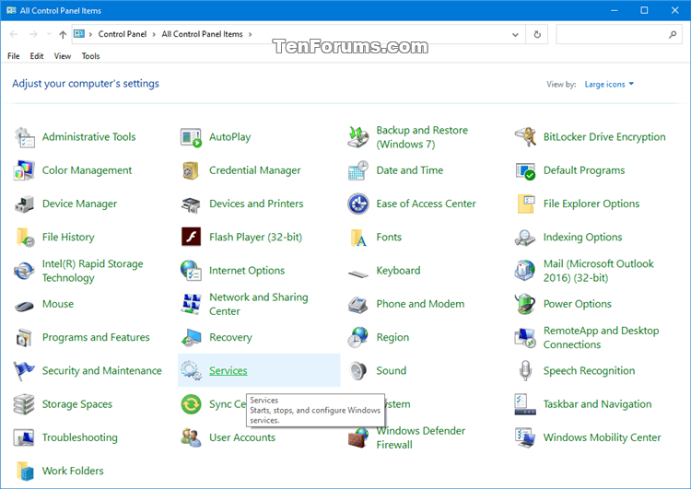This screenshot has height=489, width=691.
Task: Click the Mail Outlook icon
Action: 525,271
